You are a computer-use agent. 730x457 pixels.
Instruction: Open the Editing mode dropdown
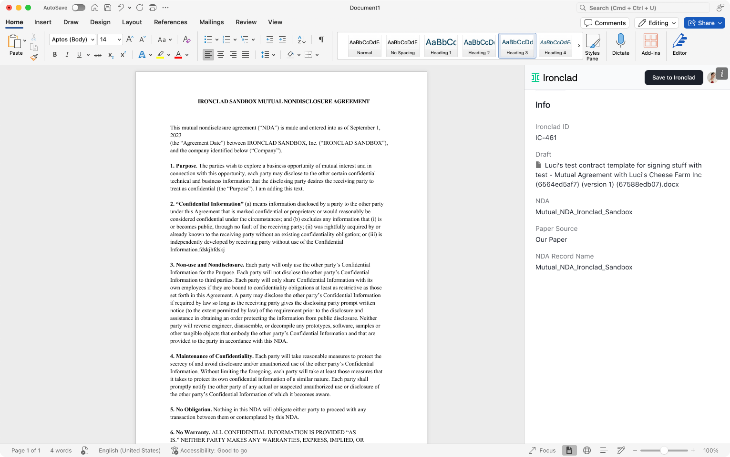[x=657, y=23]
